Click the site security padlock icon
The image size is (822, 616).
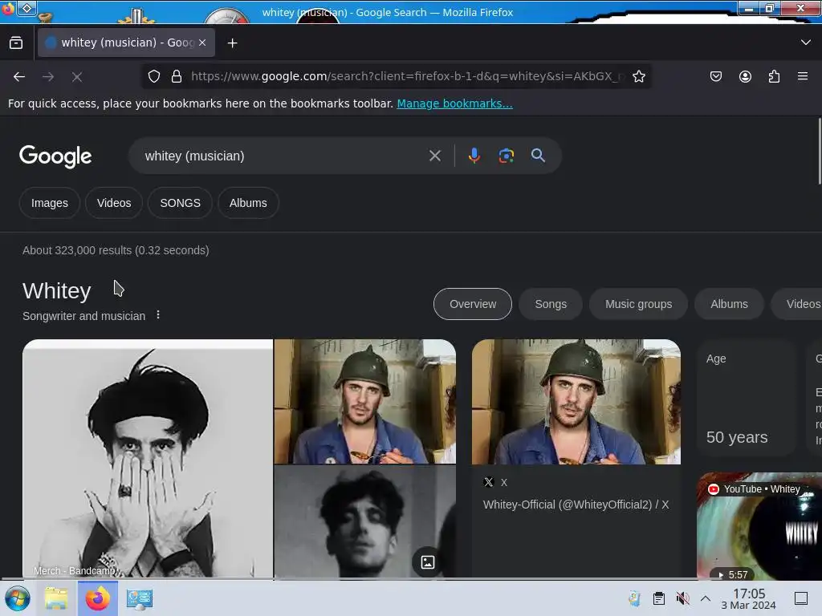[x=177, y=76]
